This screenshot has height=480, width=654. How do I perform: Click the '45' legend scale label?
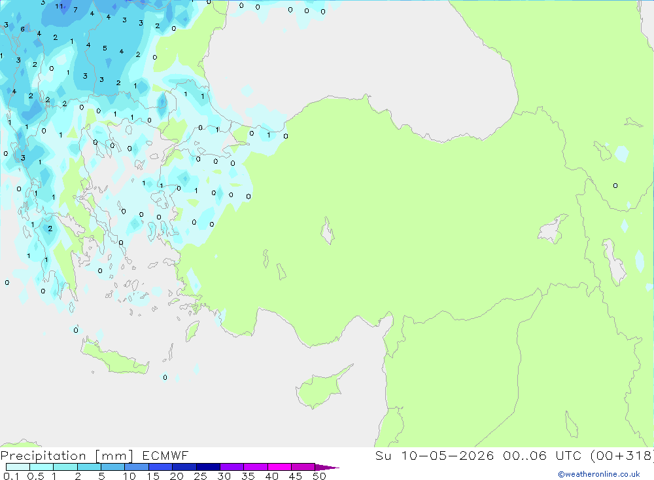coord(296,476)
